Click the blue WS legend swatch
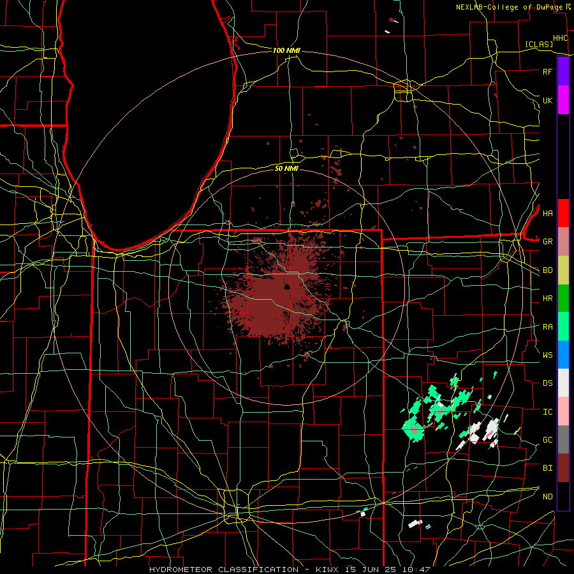 (563, 355)
